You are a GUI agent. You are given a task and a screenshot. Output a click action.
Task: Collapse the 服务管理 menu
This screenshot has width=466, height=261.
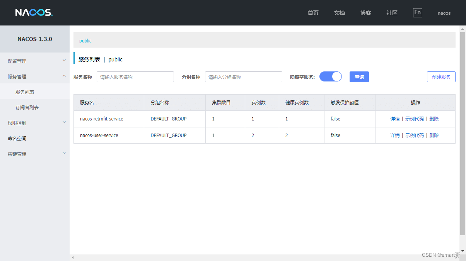tap(35, 76)
